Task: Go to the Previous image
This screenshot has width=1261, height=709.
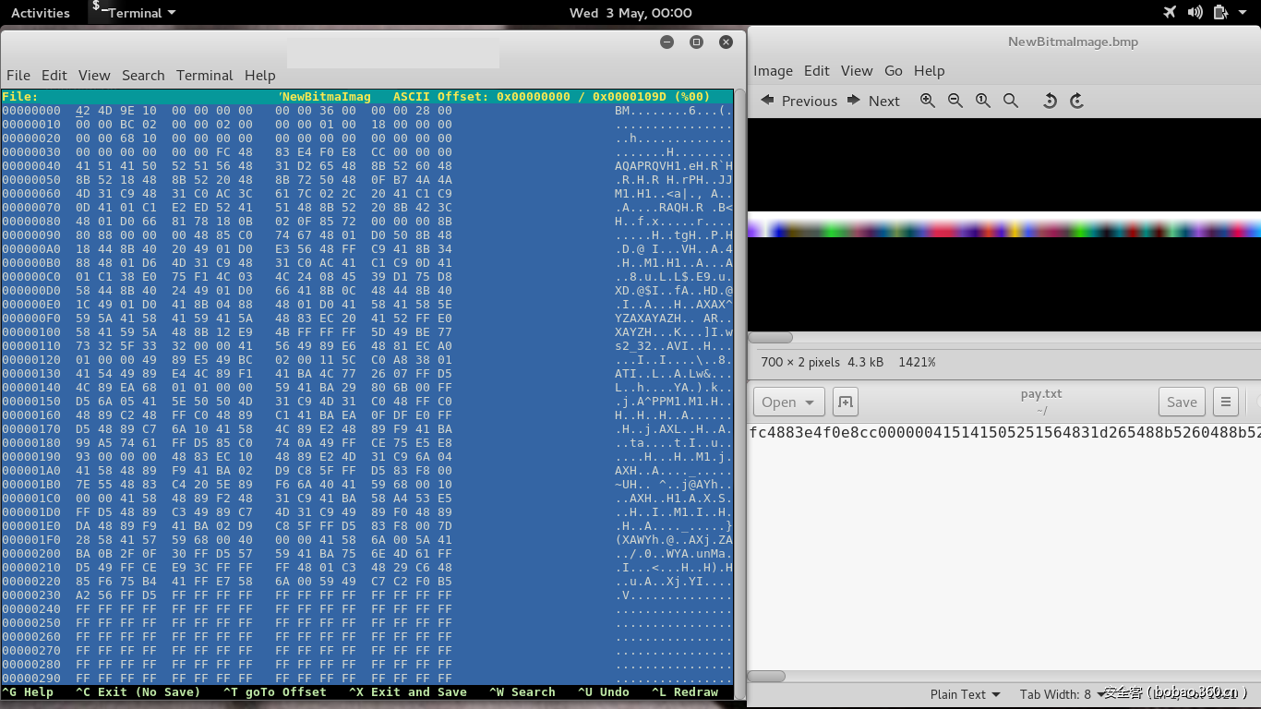Action: click(x=799, y=101)
